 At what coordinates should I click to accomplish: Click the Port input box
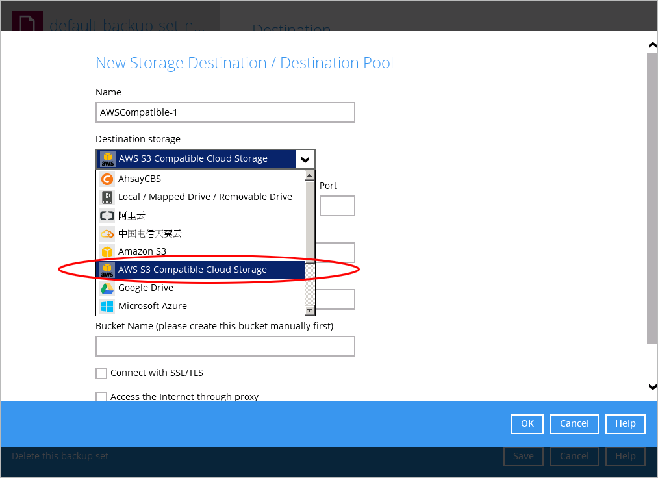point(337,206)
